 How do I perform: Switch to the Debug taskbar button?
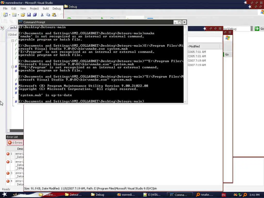pos(98,195)
